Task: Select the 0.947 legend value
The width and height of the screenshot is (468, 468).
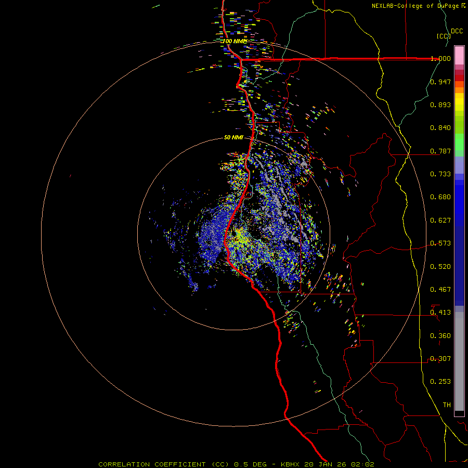Action: 440,82
